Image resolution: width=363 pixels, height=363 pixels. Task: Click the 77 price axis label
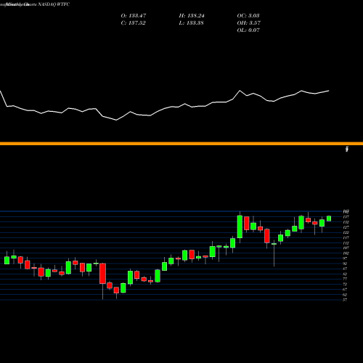[345, 280]
